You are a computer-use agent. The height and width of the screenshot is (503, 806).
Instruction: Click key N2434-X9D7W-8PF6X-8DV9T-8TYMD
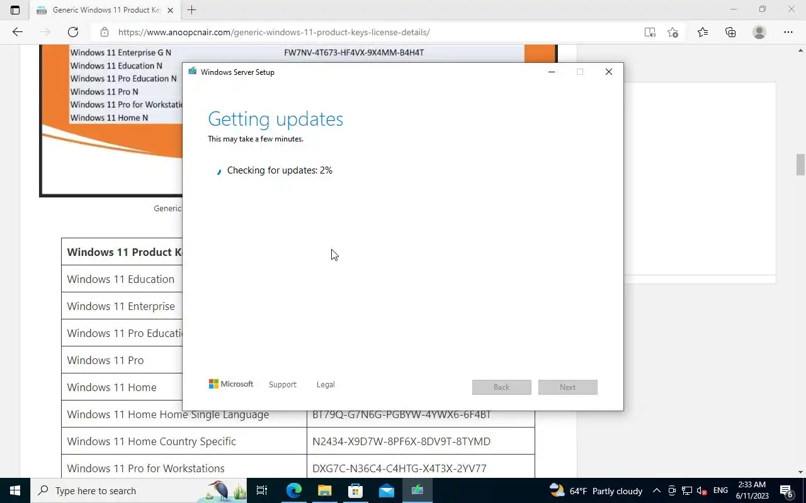401,441
